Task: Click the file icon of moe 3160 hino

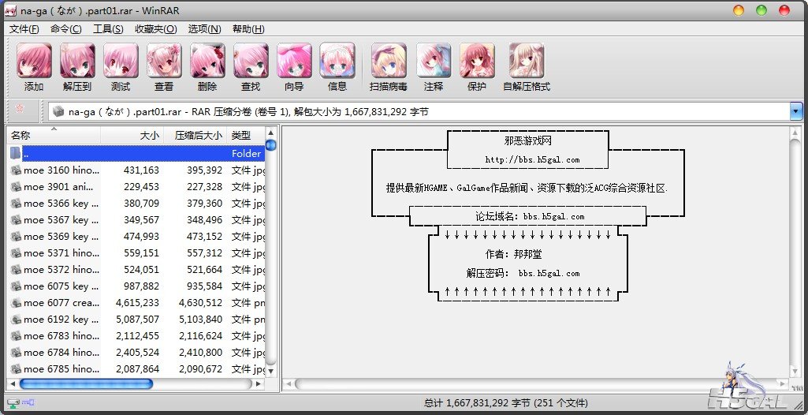Action: pos(16,170)
